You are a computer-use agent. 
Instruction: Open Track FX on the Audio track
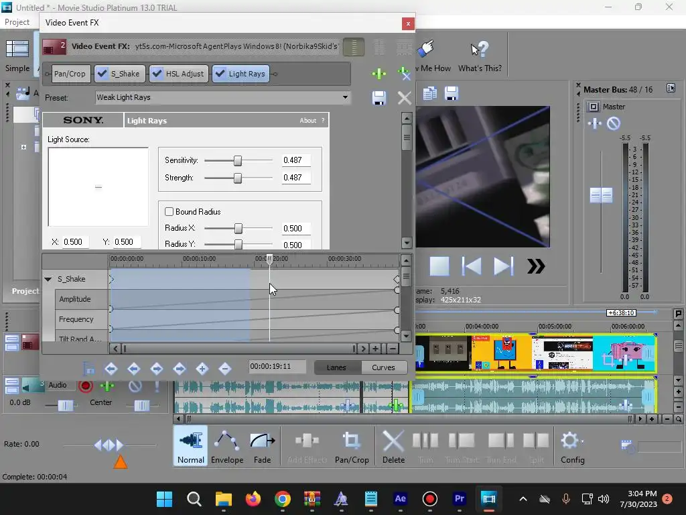click(x=107, y=386)
